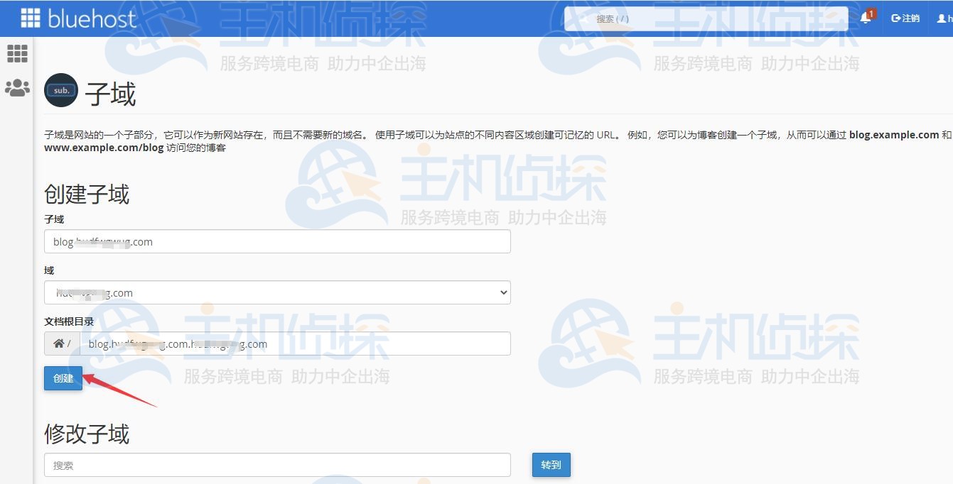953x484 pixels.
Task: Open User Manager people icon in sidebar
Action: (x=17, y=88)
